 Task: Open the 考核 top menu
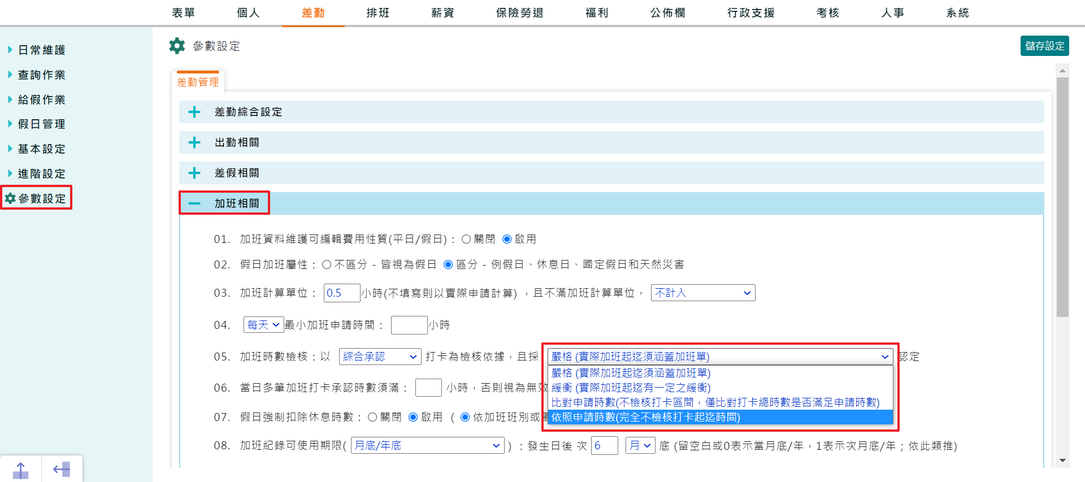[828, 12]
